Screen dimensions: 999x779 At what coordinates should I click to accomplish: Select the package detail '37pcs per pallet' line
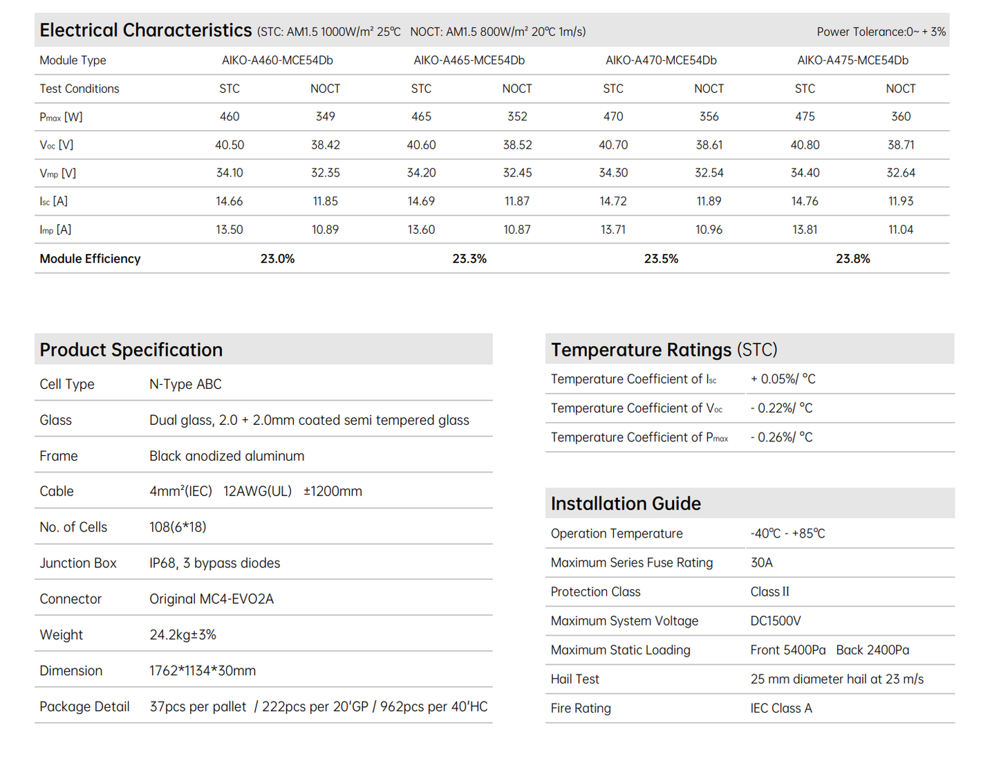pyautogui.click(x=319, y=707)
